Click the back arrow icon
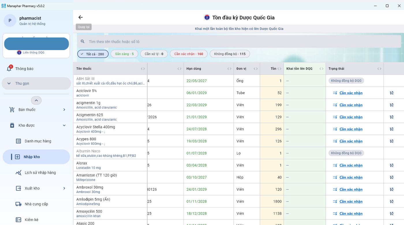 (81, 18)
